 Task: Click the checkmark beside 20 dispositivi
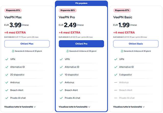coord(6,75)
